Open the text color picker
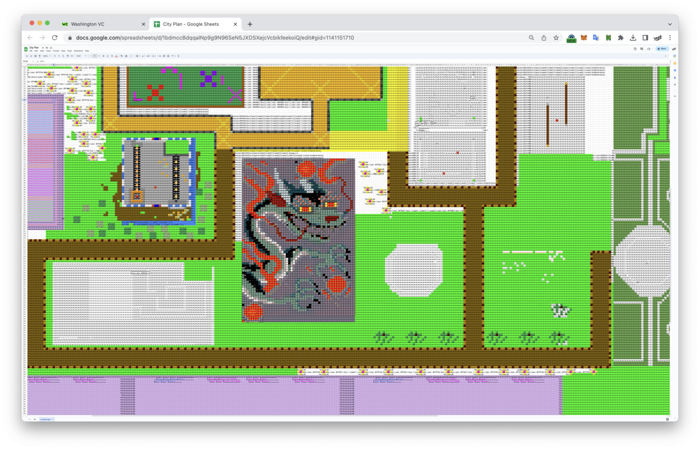The image size is (700, 450). point(116,56)
